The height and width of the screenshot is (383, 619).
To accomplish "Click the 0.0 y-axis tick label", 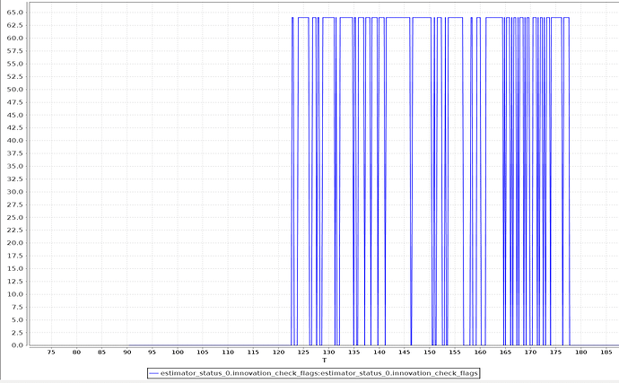I will (17, 345).
